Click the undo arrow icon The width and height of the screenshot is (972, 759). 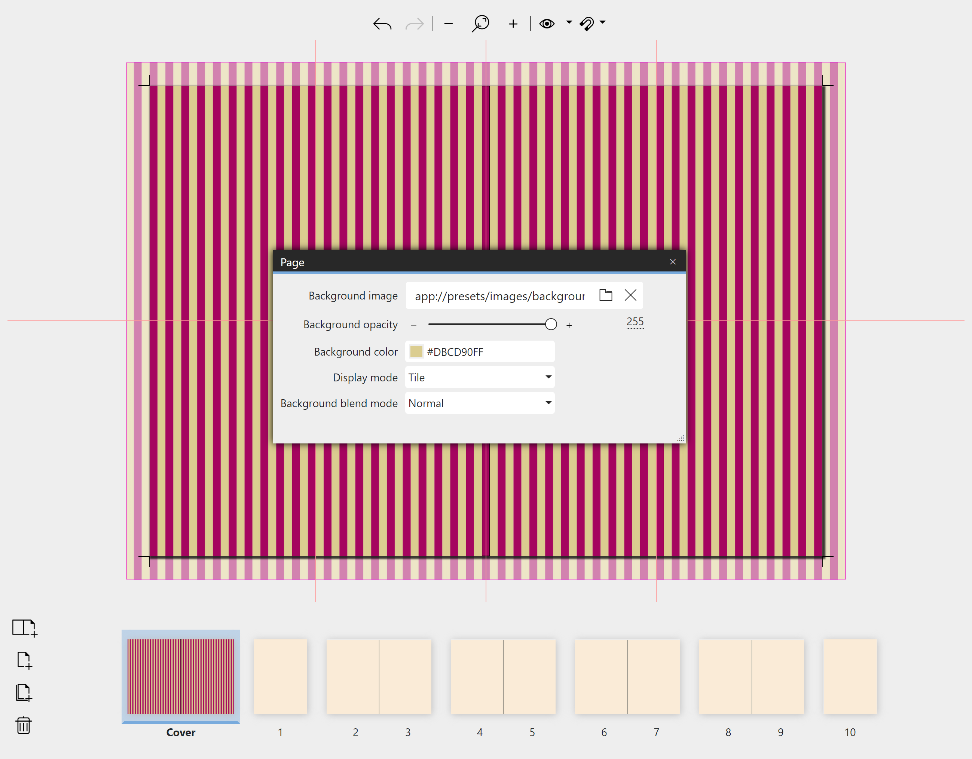(382, 24)
